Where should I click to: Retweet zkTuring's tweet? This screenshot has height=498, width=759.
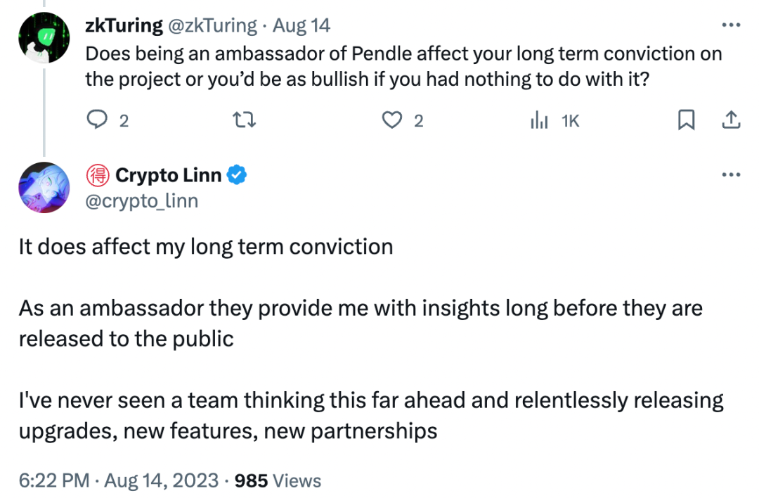point(245,121)
